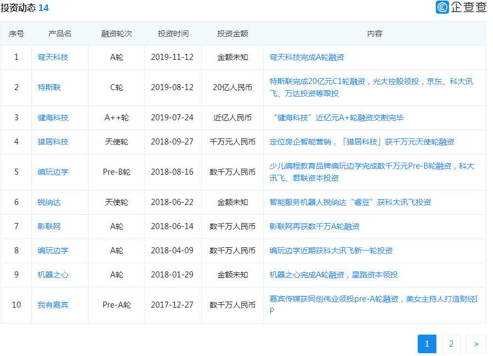Select the date cell 2018-06-22
Image resolution: width=493 pixels, height=356 pixels.
point(172,202)
